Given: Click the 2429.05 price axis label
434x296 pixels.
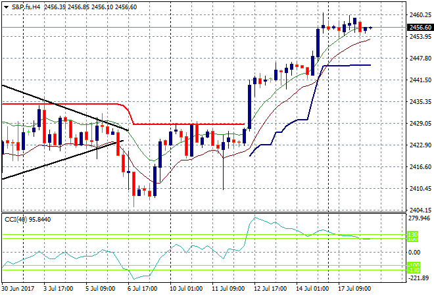Looking at the screenshot, I should (420, 123).
